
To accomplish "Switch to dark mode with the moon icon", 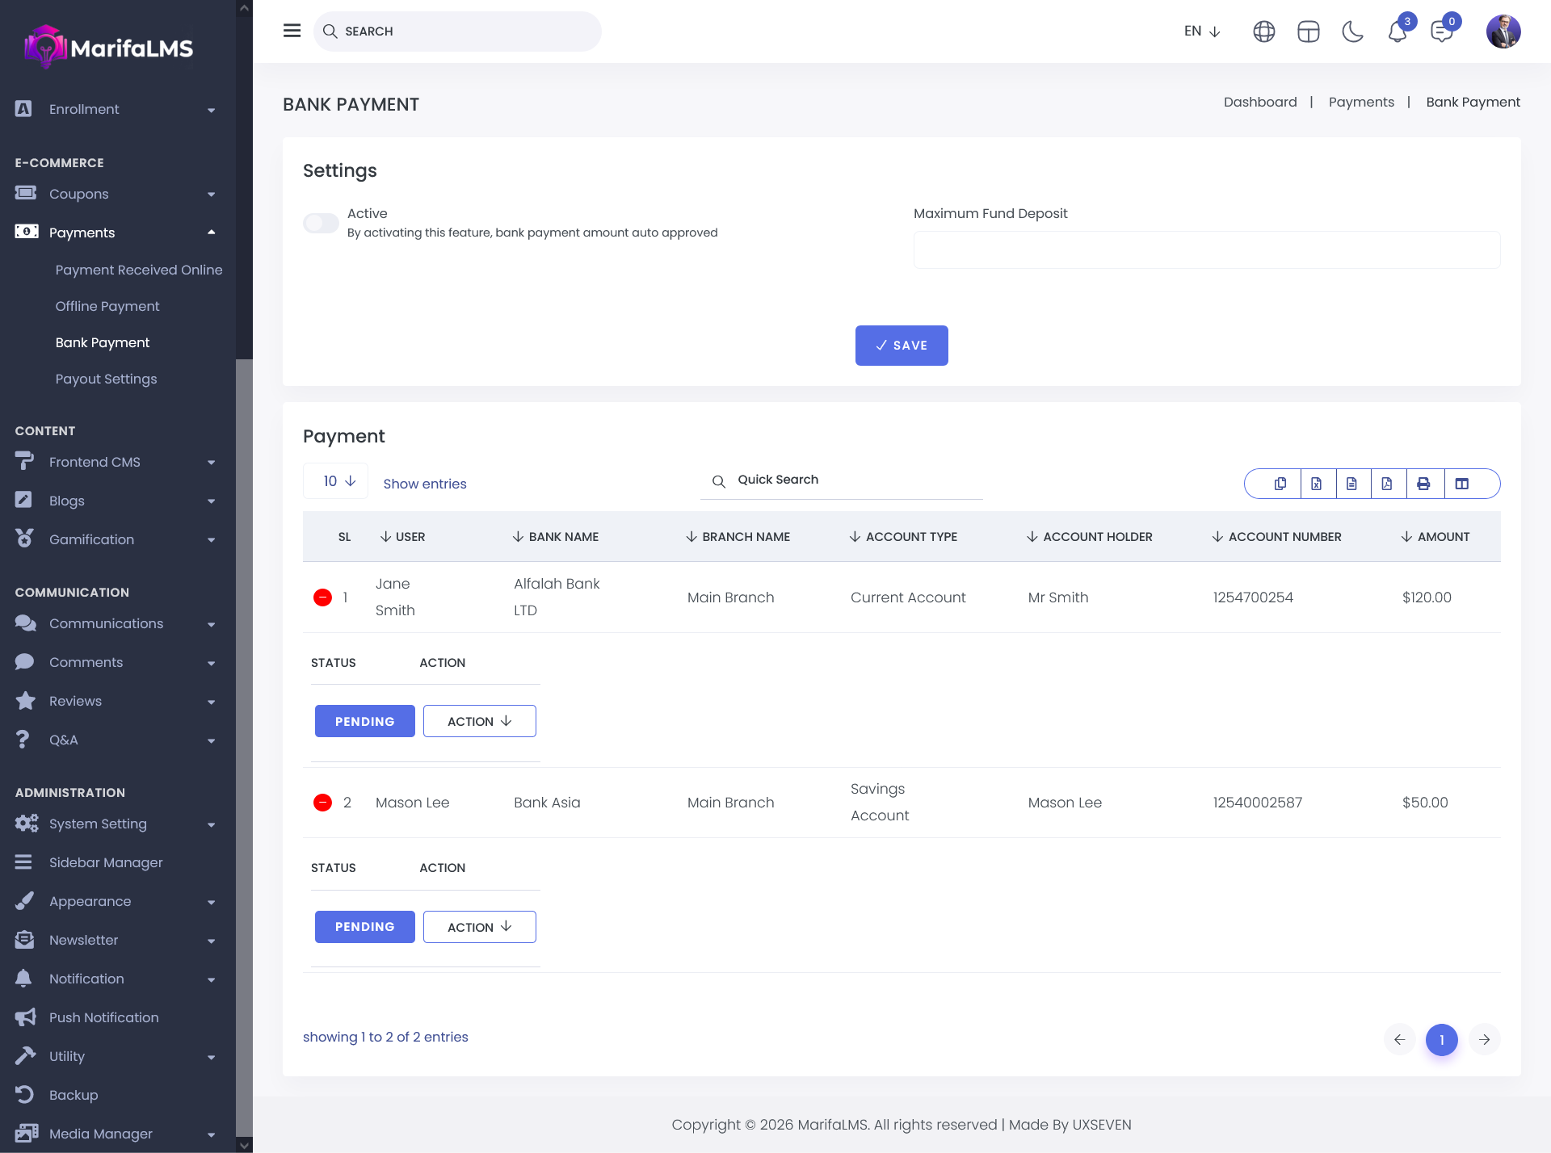I will 1352,31.
